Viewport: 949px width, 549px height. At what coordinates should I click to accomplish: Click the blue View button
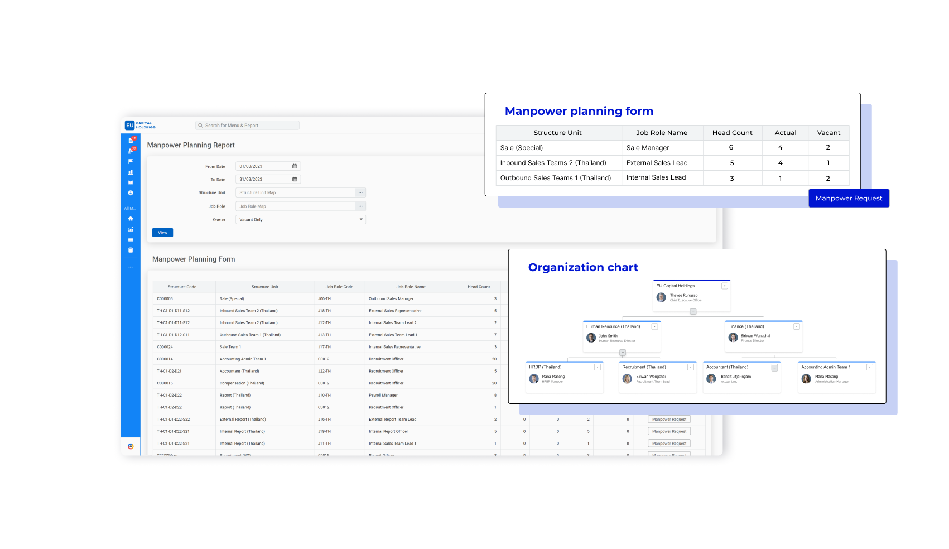pyautogui.click(x=162, y=233)
